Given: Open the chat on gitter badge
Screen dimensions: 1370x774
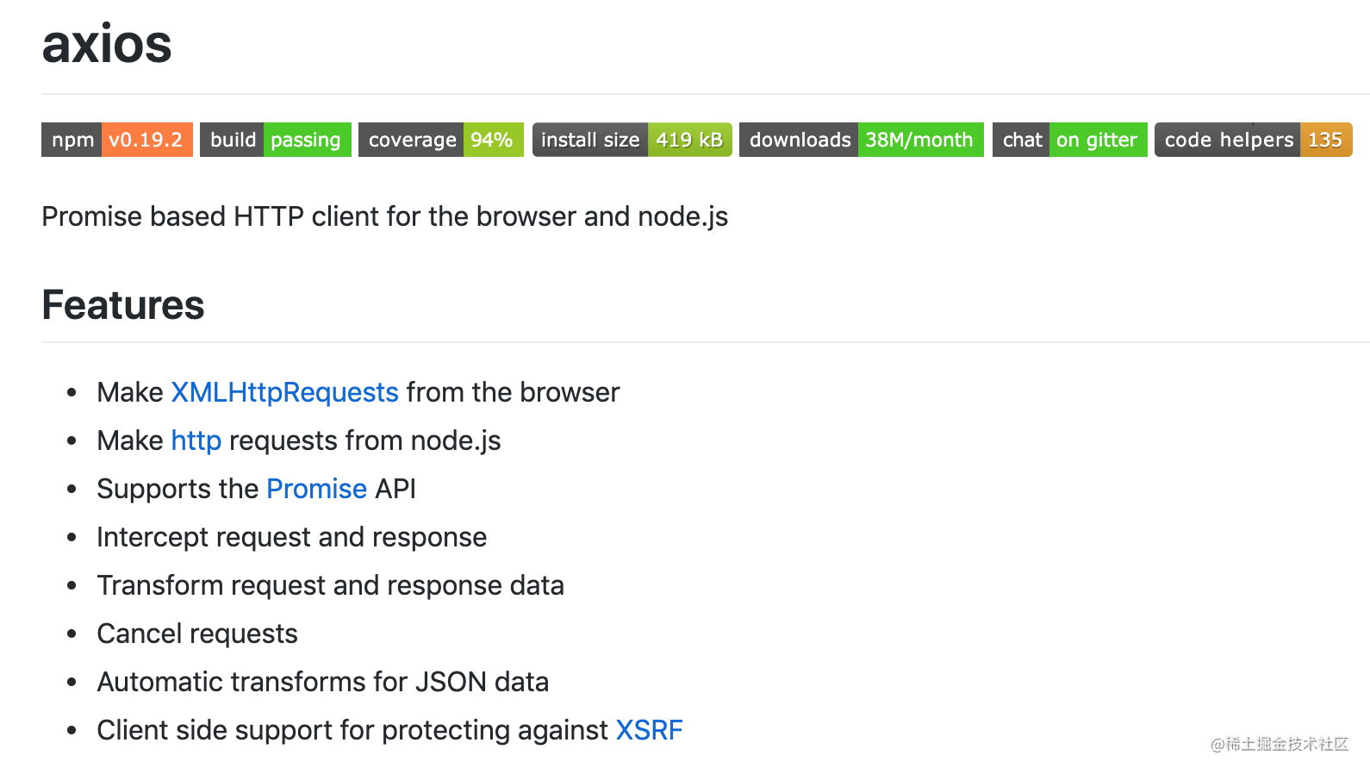Looking at the screenshot, I should [1070, 140].
